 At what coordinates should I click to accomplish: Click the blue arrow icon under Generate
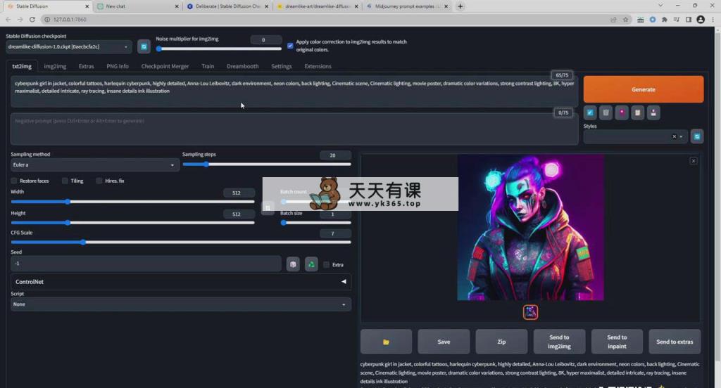(590, 112)
